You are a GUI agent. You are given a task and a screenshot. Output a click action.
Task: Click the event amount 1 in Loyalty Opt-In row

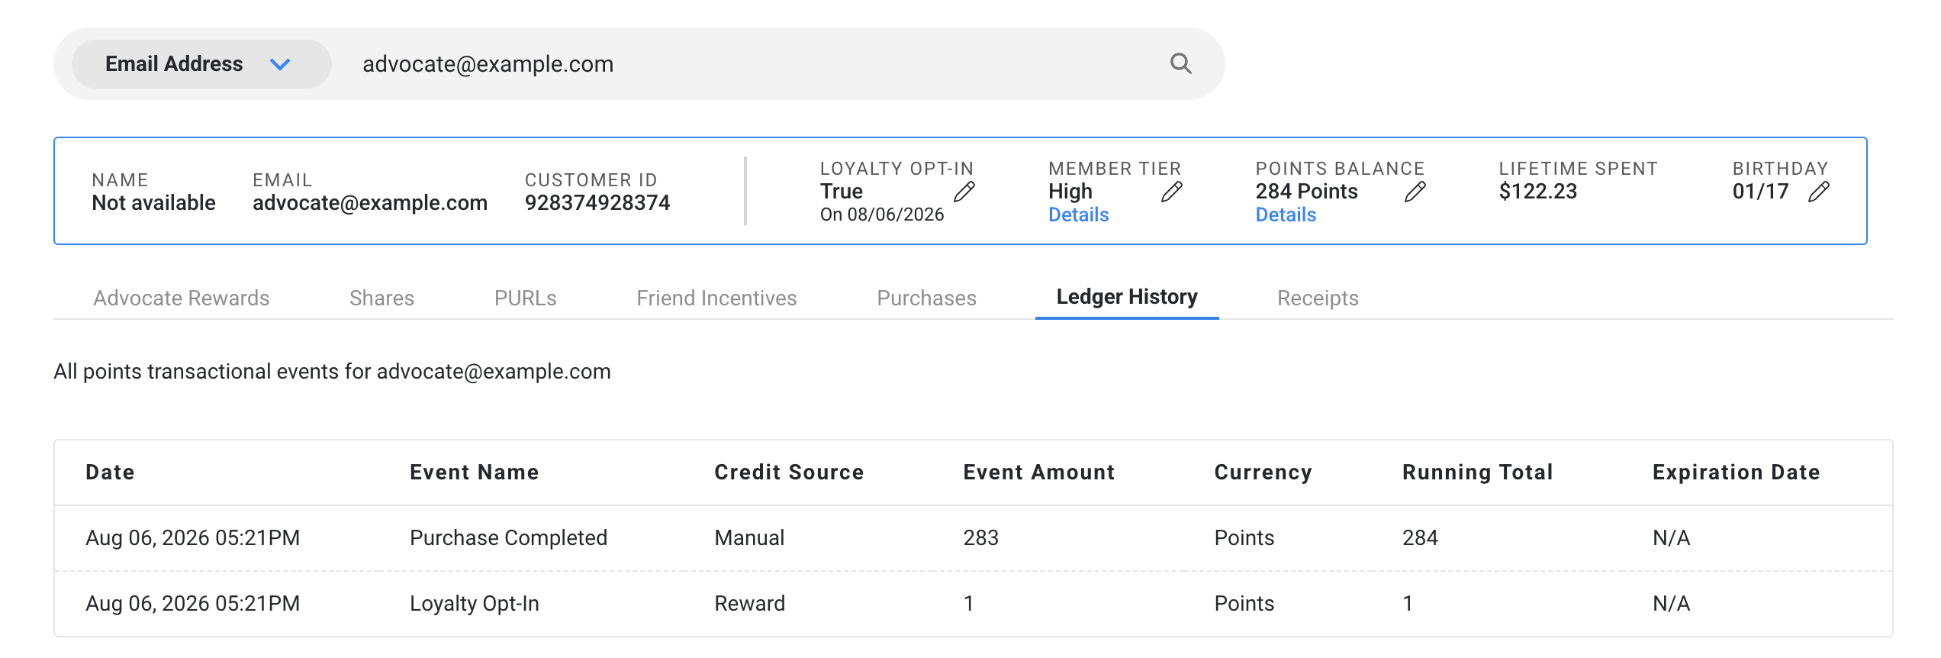968,604
